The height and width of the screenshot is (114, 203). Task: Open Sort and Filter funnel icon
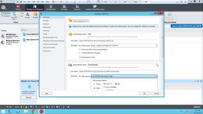point(14,14)
